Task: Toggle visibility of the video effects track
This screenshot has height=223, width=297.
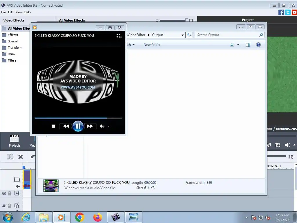Action: (x=4, y=193)
